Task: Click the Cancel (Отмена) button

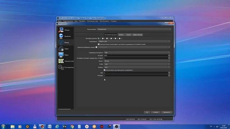Action: 156,112
